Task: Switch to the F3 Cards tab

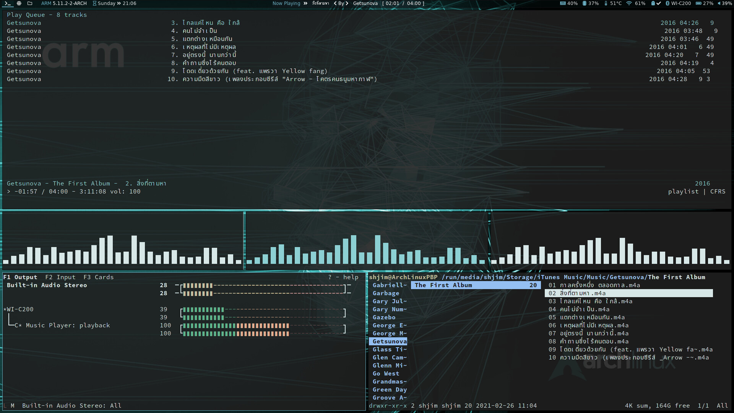Action: 99,277
